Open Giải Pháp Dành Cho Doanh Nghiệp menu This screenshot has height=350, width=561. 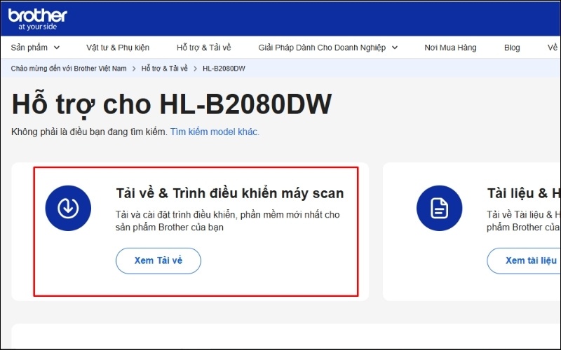(x=322, y=48)
